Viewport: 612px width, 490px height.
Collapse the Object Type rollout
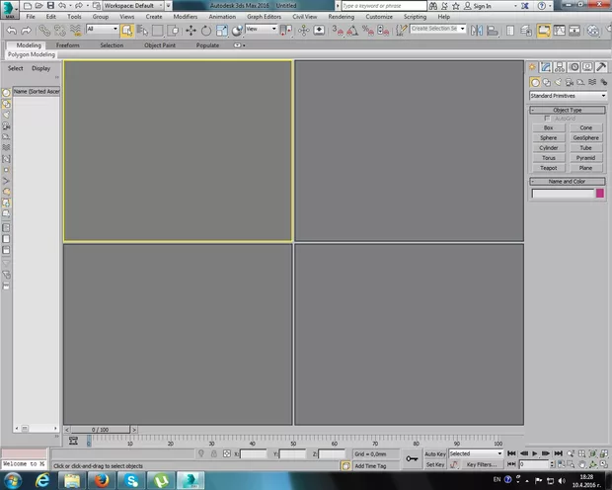pos(568,110)
